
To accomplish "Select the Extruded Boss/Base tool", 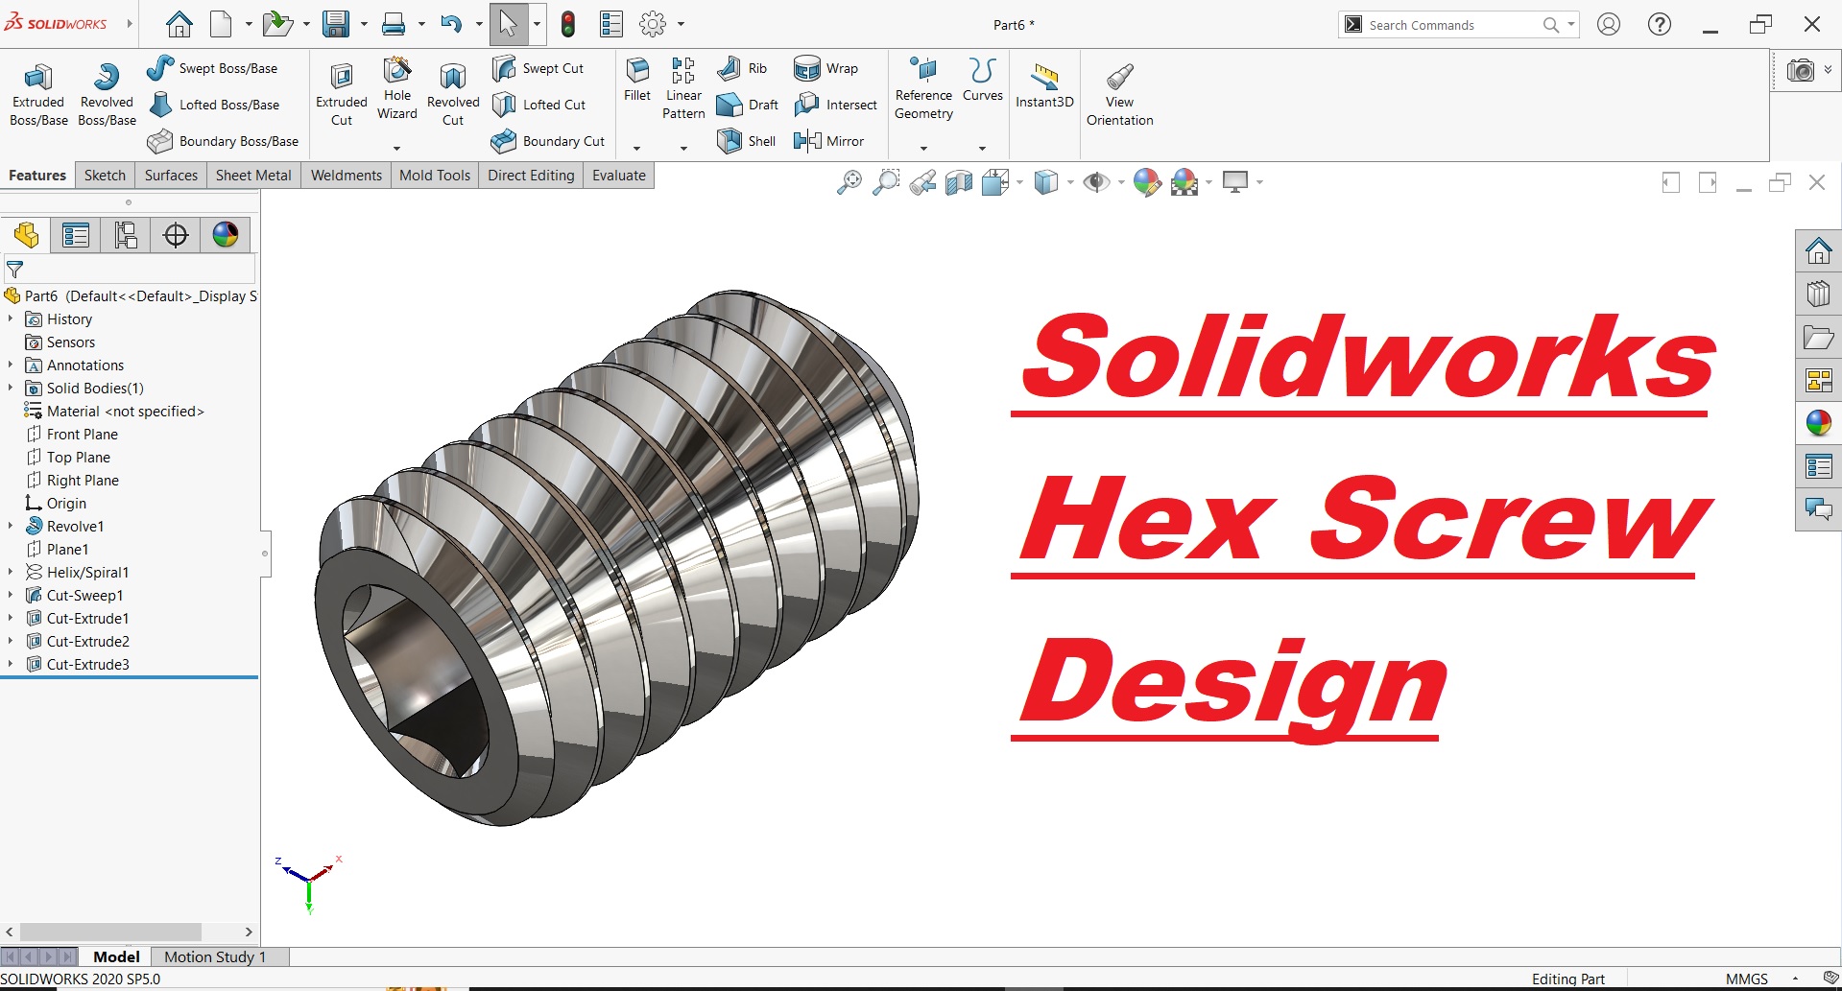I will [38, 94].
